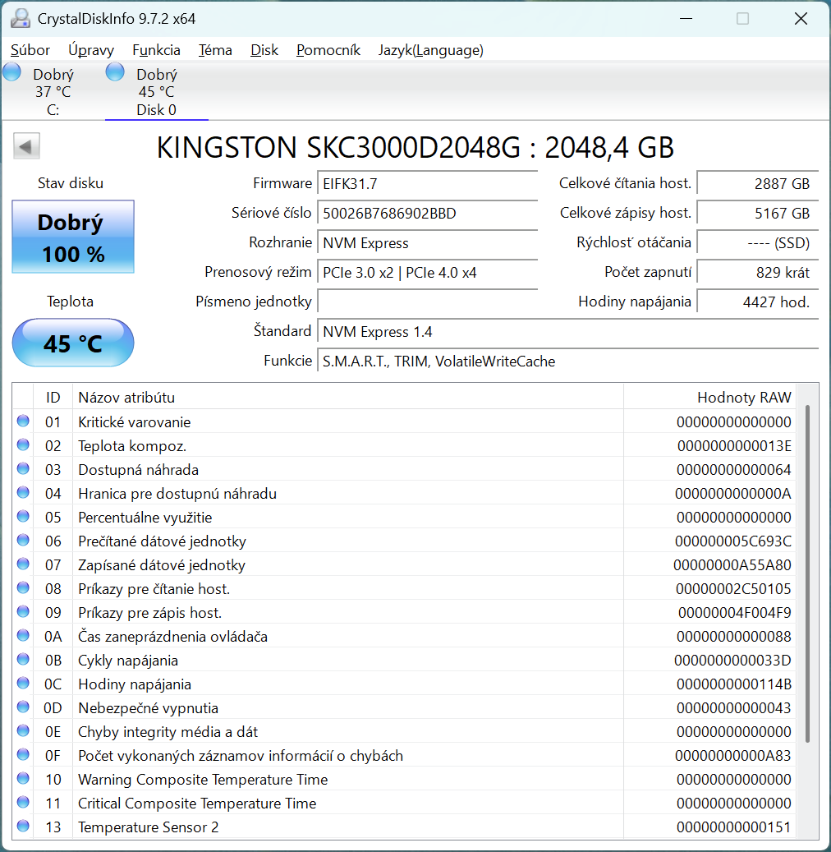The image size is (831, 852).
Task: Select the Disk 0 tab
Action: tap(156, 90)
